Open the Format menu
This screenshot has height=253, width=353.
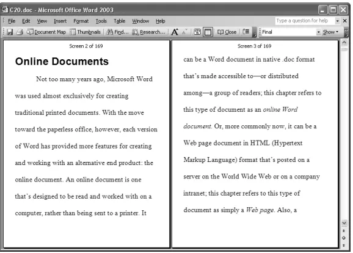[x=81, y=21]
